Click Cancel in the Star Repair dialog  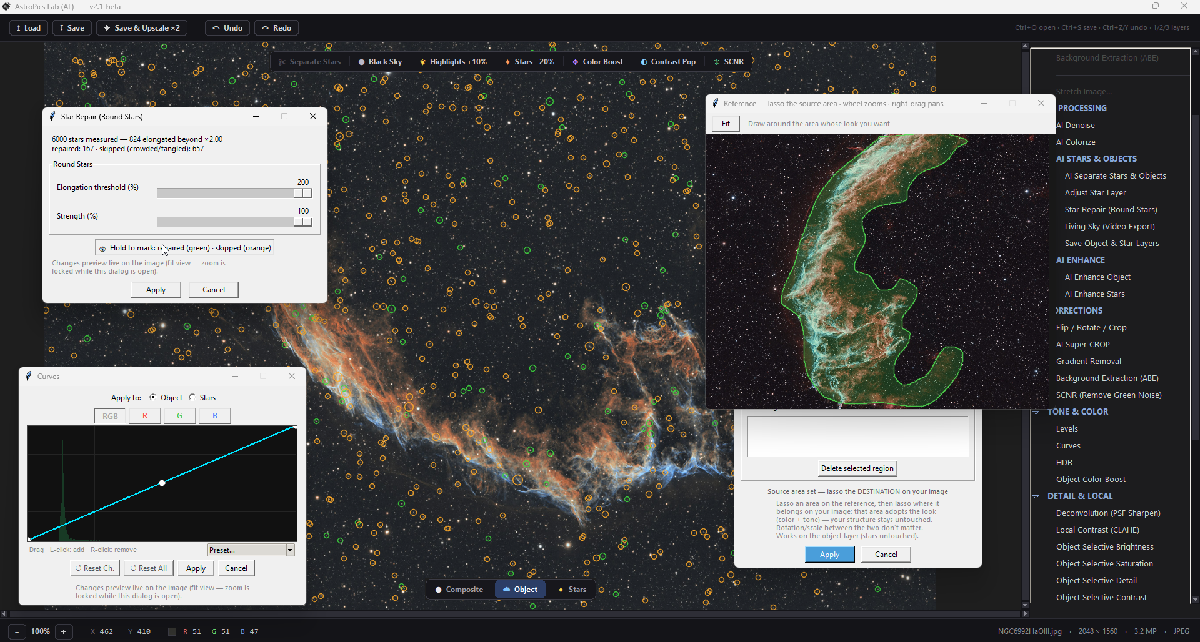[x=214, y=290]
